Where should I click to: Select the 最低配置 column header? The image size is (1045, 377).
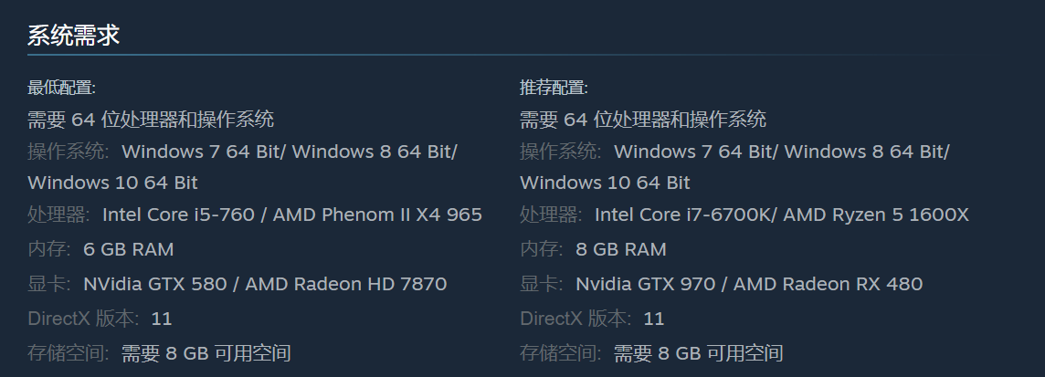pyautogui.click(x=61, y=88)
